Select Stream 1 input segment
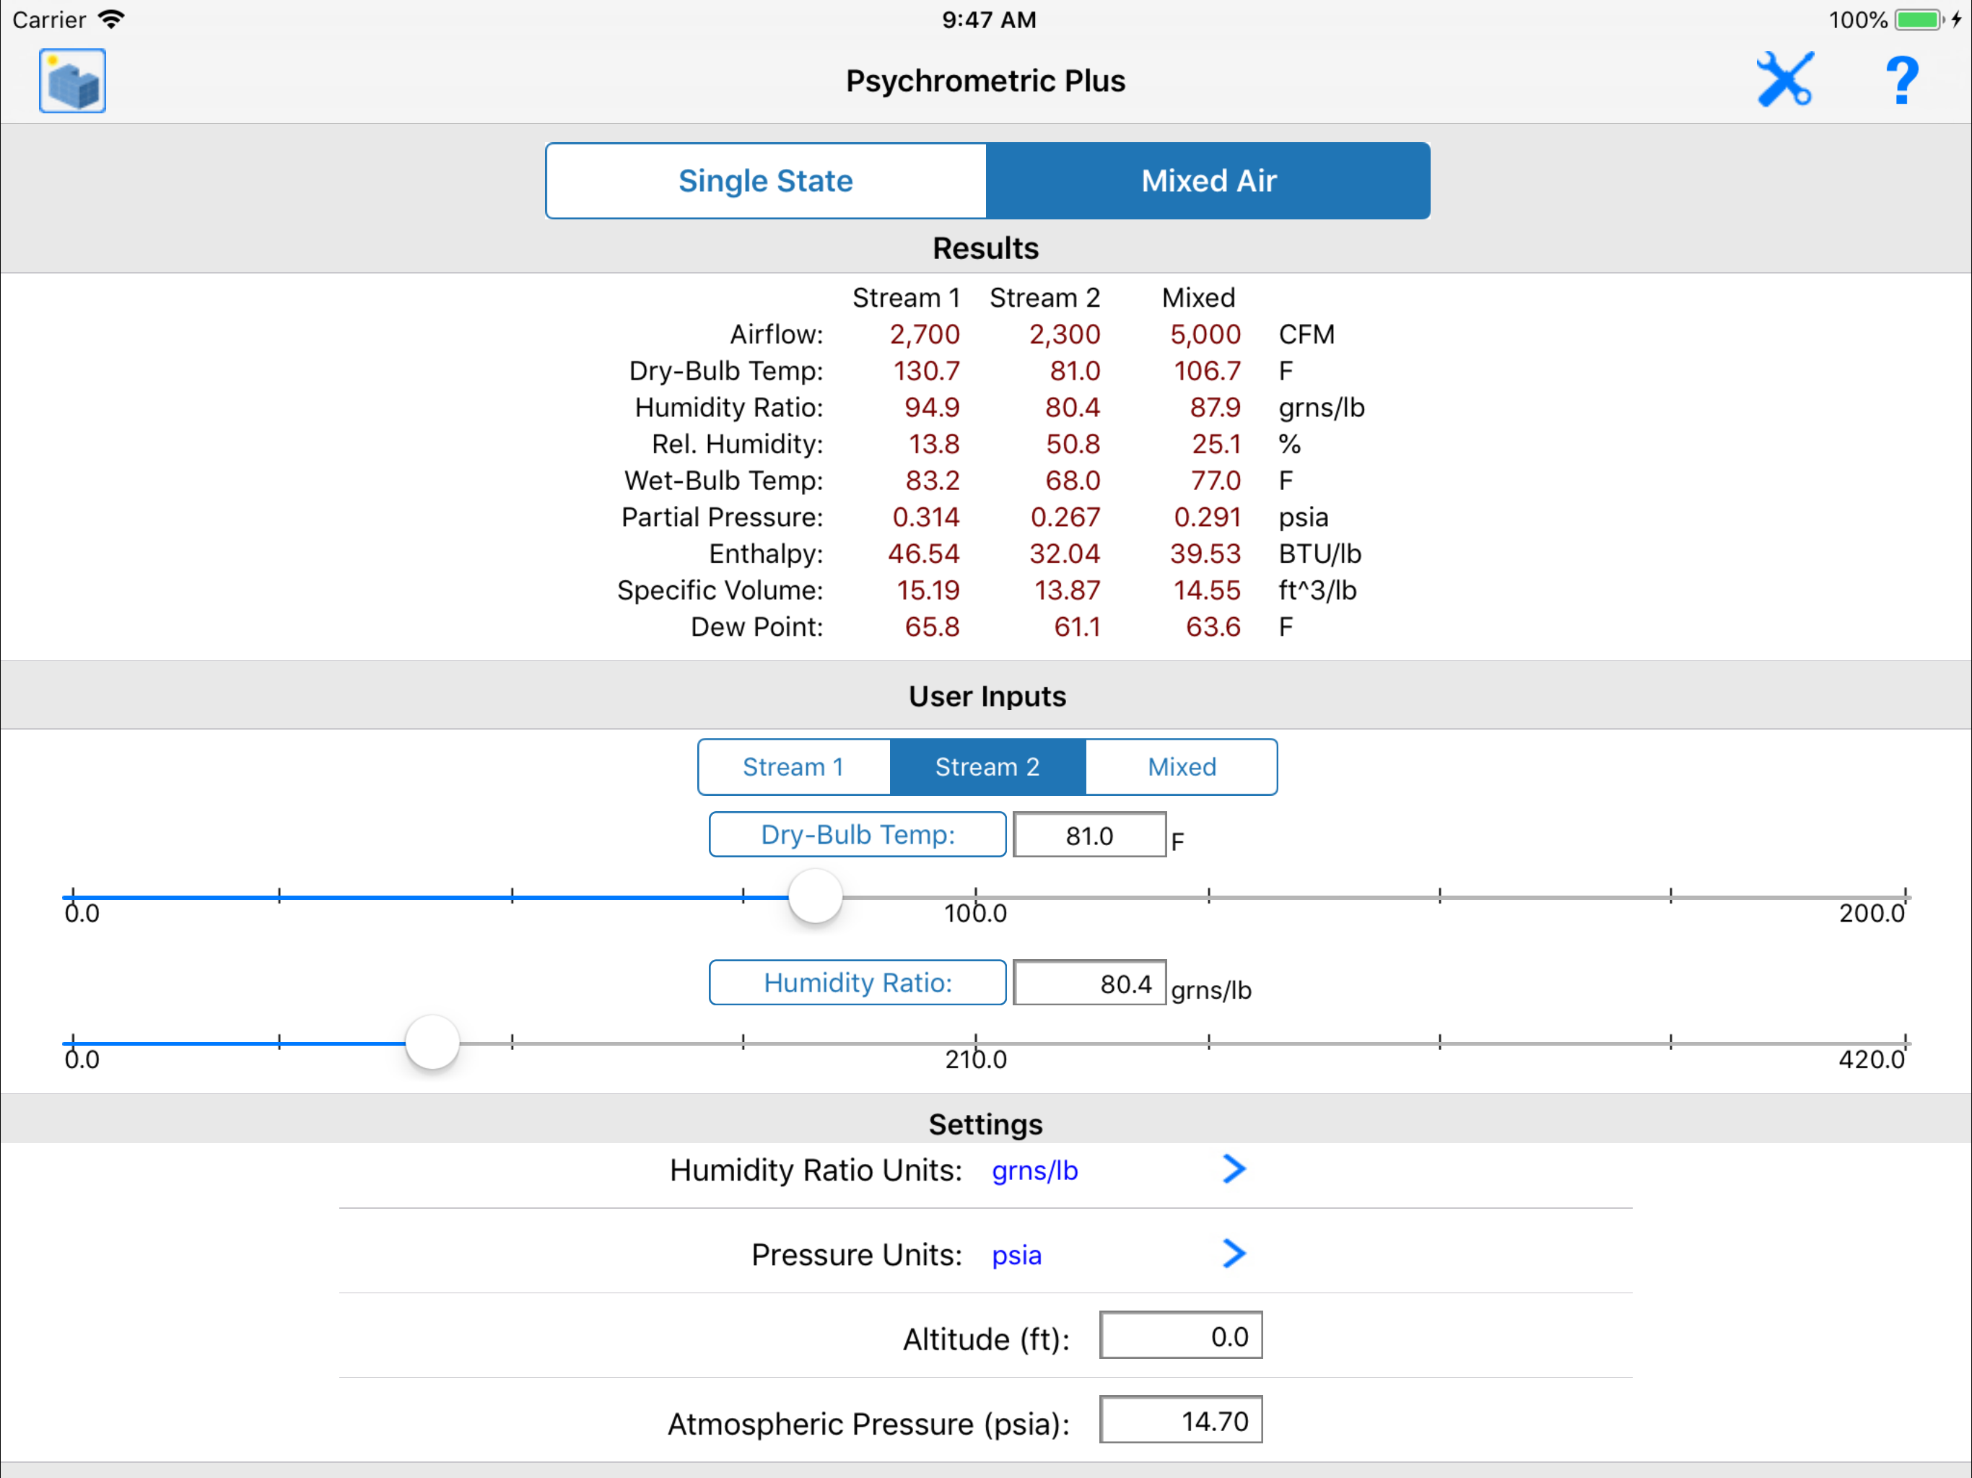 click(x=793, y=766)
